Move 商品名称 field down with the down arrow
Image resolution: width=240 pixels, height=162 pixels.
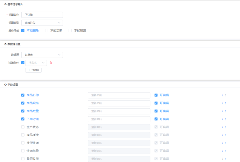coord(223,95)
